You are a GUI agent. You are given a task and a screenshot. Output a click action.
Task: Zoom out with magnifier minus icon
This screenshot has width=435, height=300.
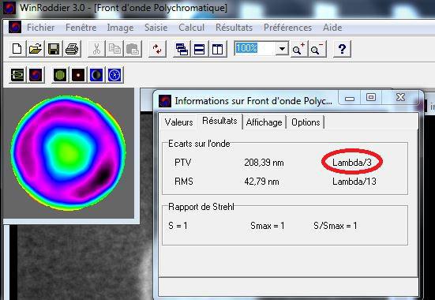317,49
